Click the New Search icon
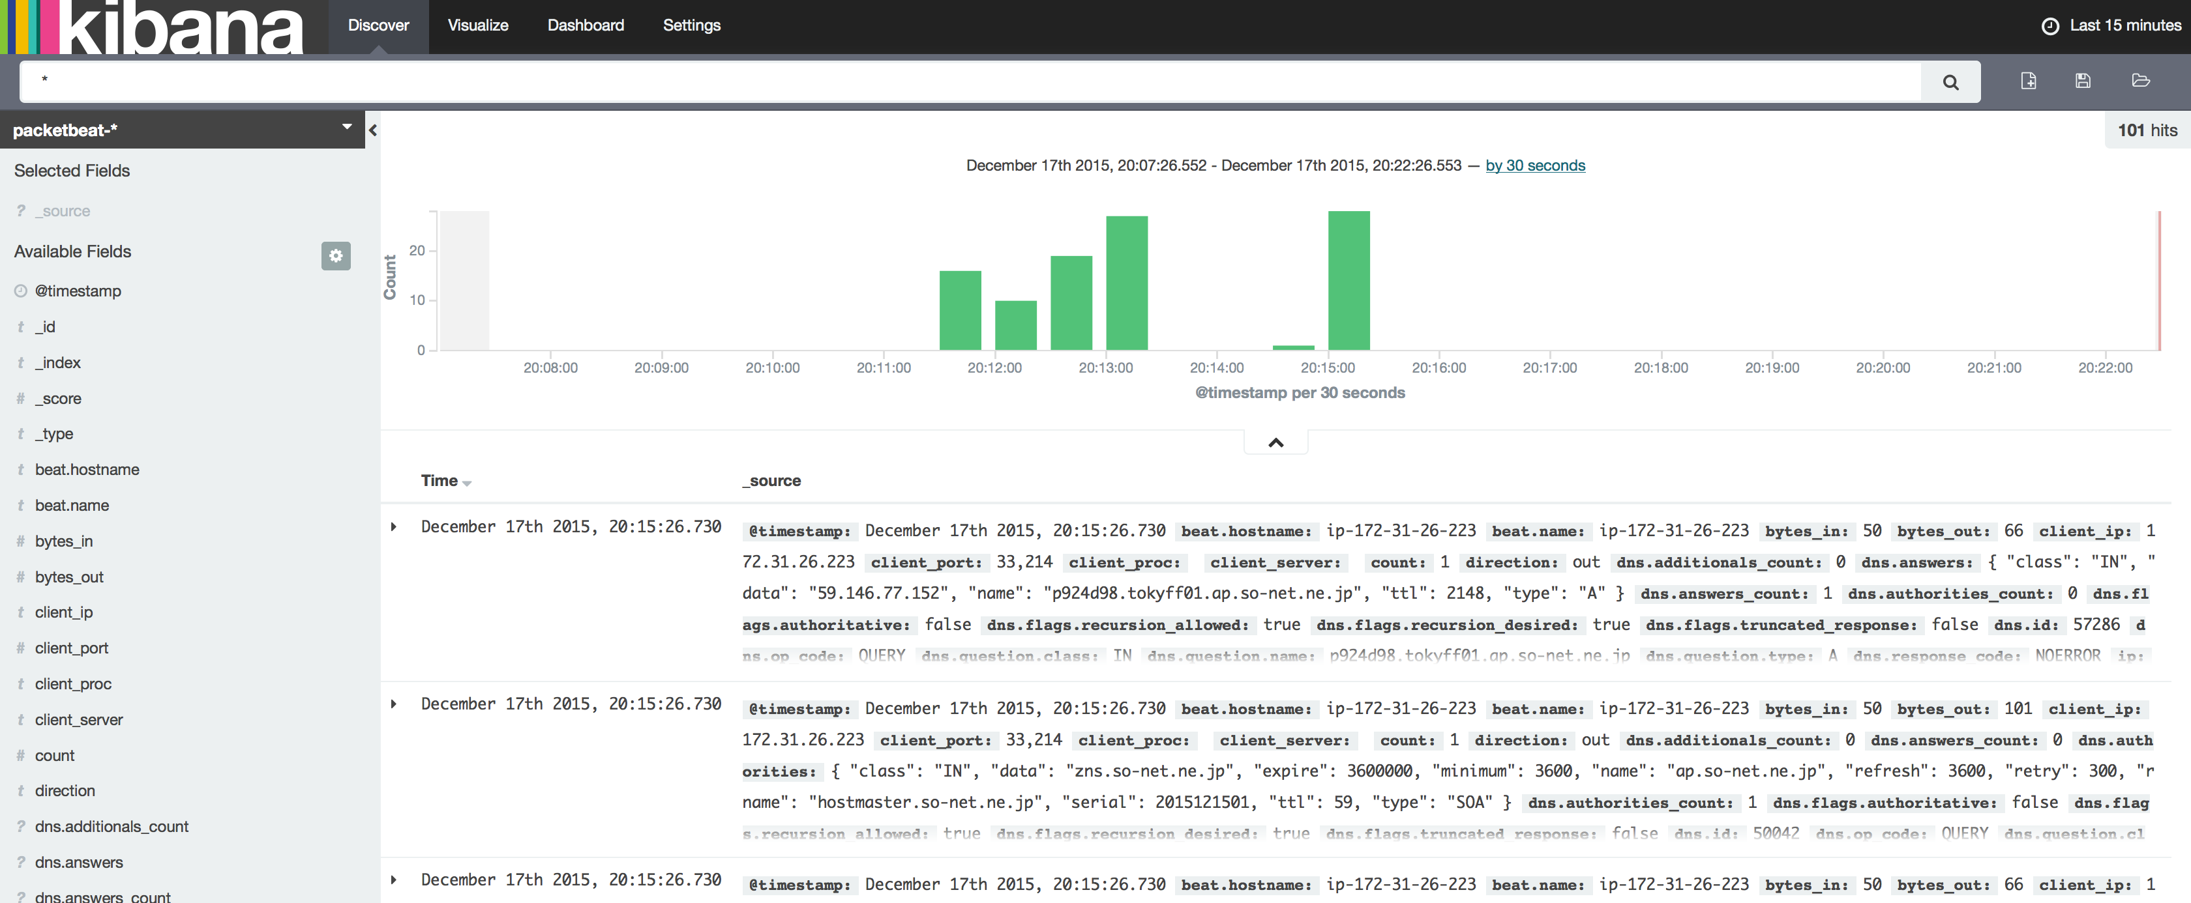The width and height of the screenshot is (2191, 903). [x=2028, y=81]
